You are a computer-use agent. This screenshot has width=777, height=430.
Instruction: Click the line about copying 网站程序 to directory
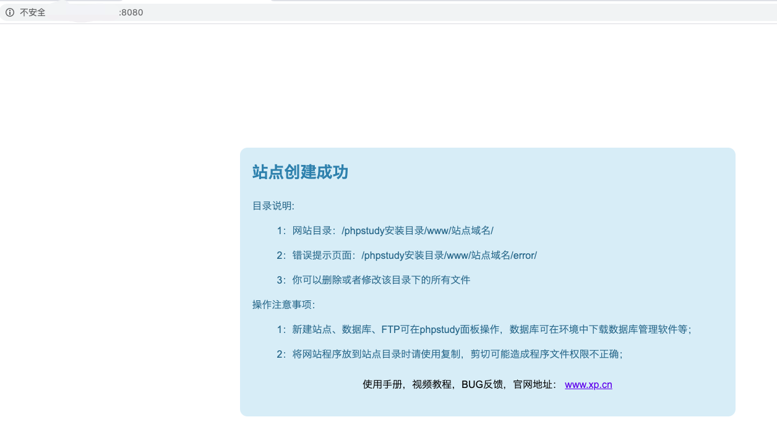(x=450, y=354)
